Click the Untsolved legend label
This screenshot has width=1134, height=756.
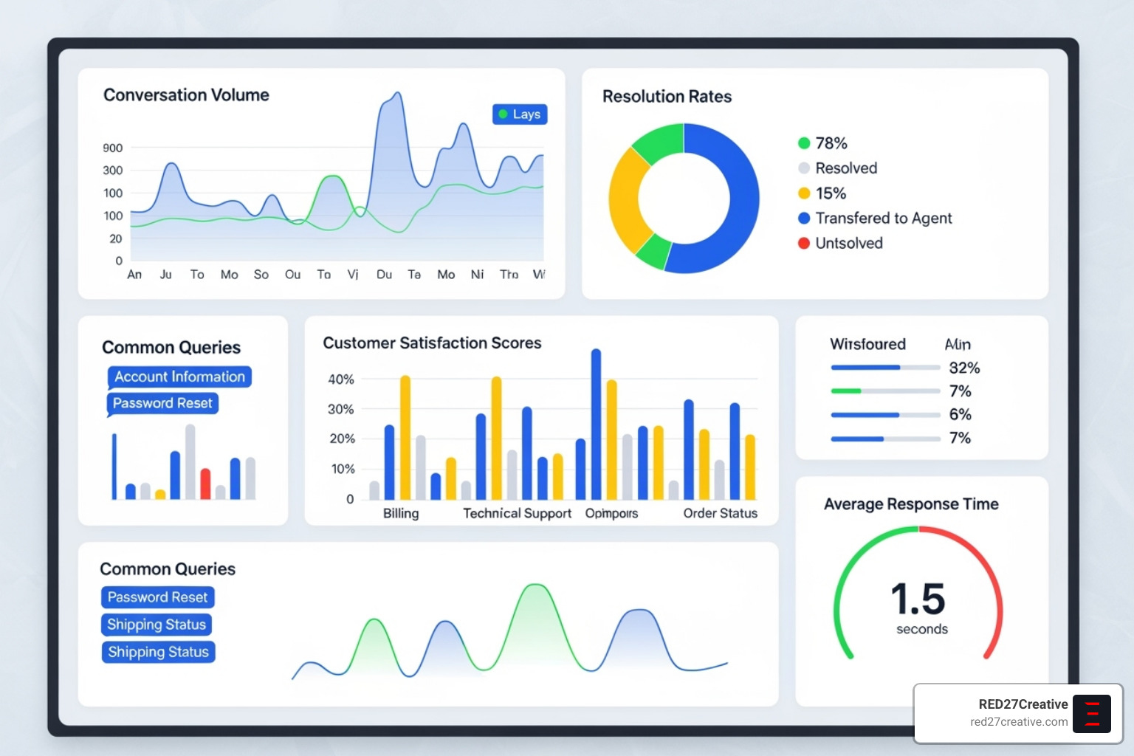coord(849,244)
